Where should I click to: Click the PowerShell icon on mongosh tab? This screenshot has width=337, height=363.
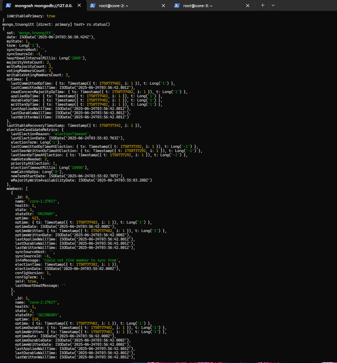click(8, 5)
